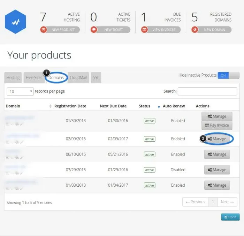
Task: Manage the domain with Auto Renew Disabled
Action: pyautogui.click(x=217, y=170)
